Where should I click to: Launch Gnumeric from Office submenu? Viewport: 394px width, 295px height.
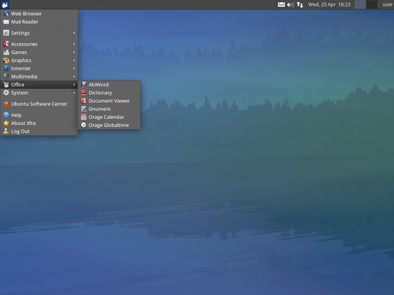(x=109, y=109)
